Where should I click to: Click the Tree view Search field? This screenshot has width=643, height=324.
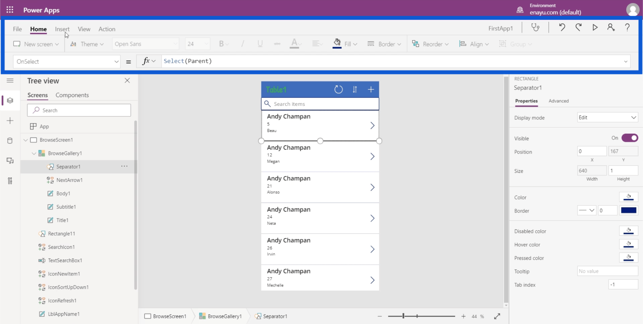click(x=79, y=110)
